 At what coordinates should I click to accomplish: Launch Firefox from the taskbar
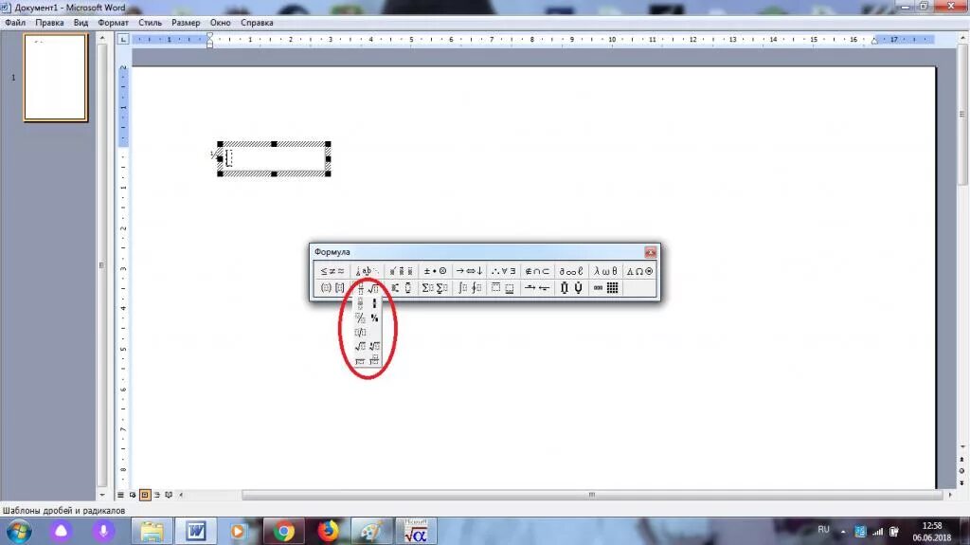[x=328, y=532]
